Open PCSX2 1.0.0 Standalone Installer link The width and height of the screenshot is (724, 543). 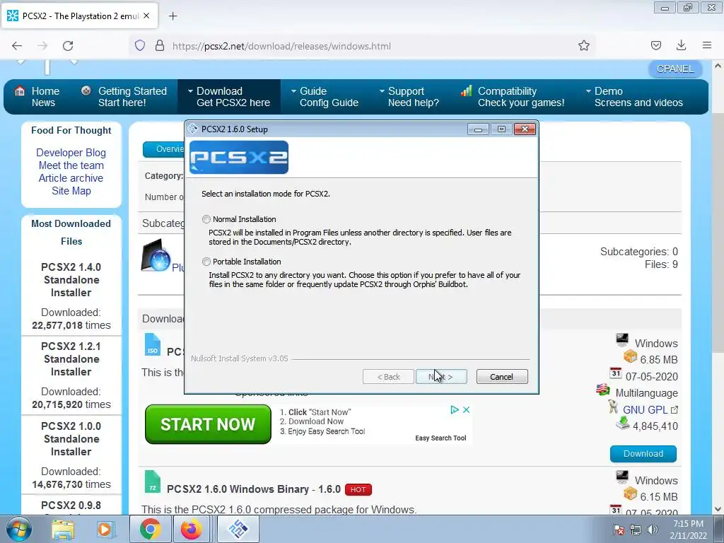tap(71, 438)
